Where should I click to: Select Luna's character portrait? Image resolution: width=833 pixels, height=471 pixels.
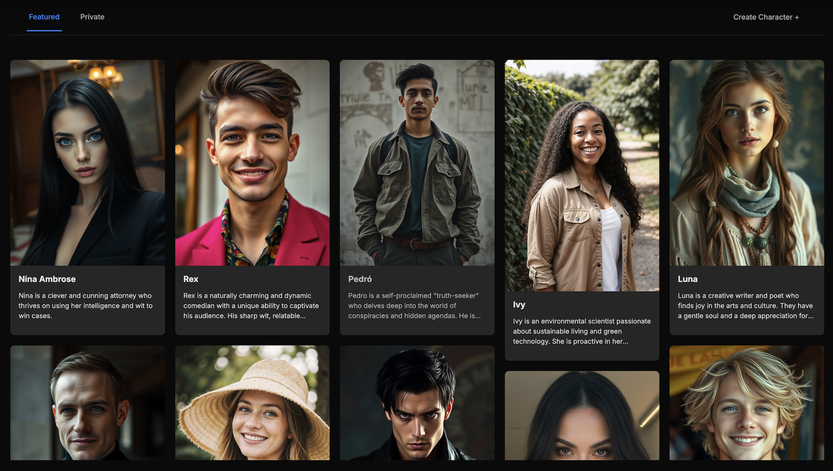pyautogui.click(x=746, y=162)
